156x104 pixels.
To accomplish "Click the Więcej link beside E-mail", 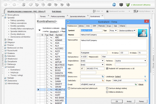I will (x=141, y=84).
